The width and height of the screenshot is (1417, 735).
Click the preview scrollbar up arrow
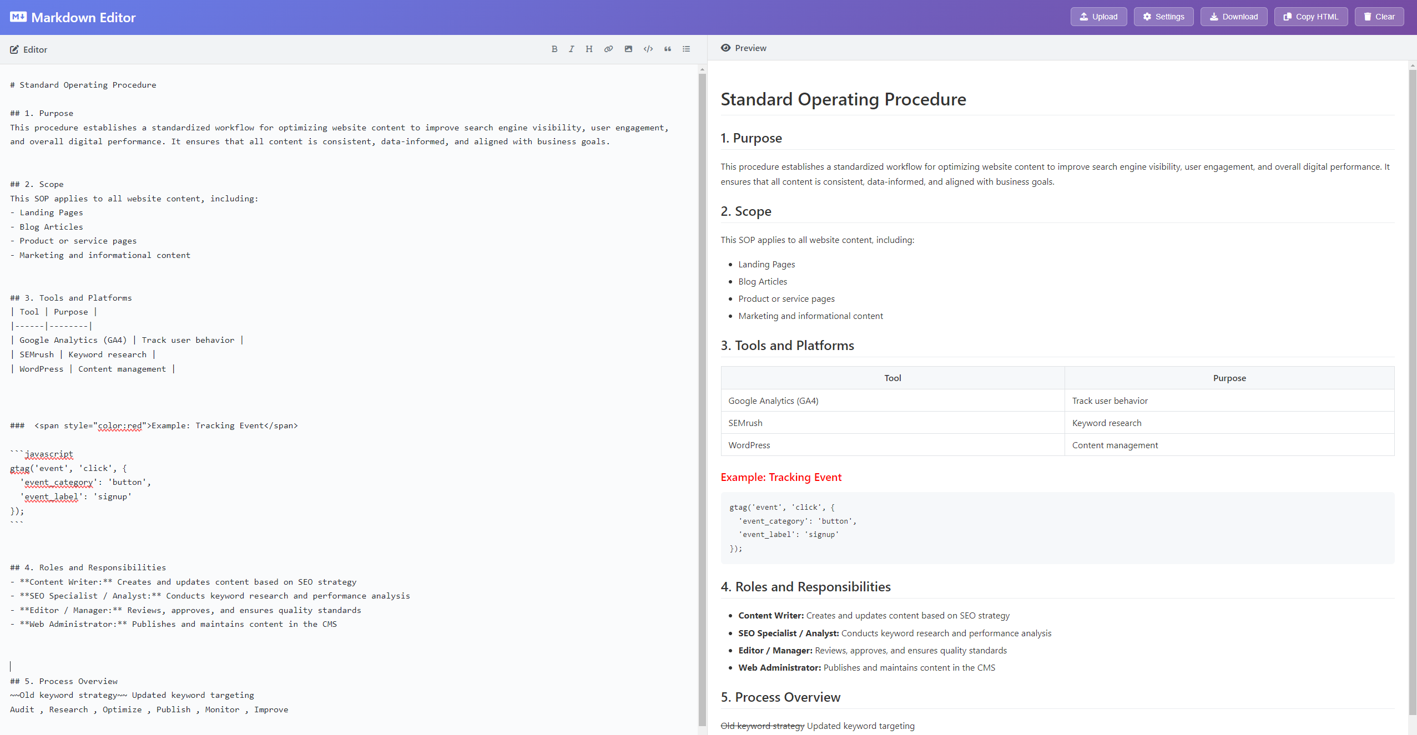1413,65
